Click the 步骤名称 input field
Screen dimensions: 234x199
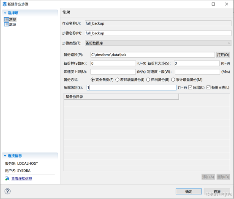158,33
